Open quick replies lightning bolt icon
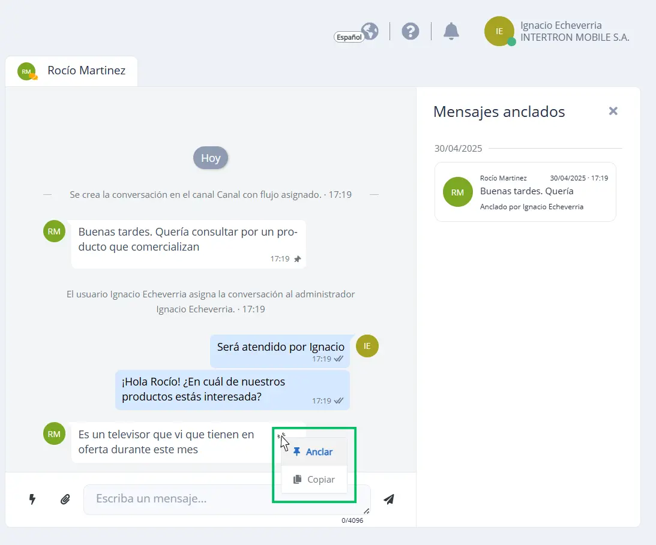 click(x=32, y=499)
